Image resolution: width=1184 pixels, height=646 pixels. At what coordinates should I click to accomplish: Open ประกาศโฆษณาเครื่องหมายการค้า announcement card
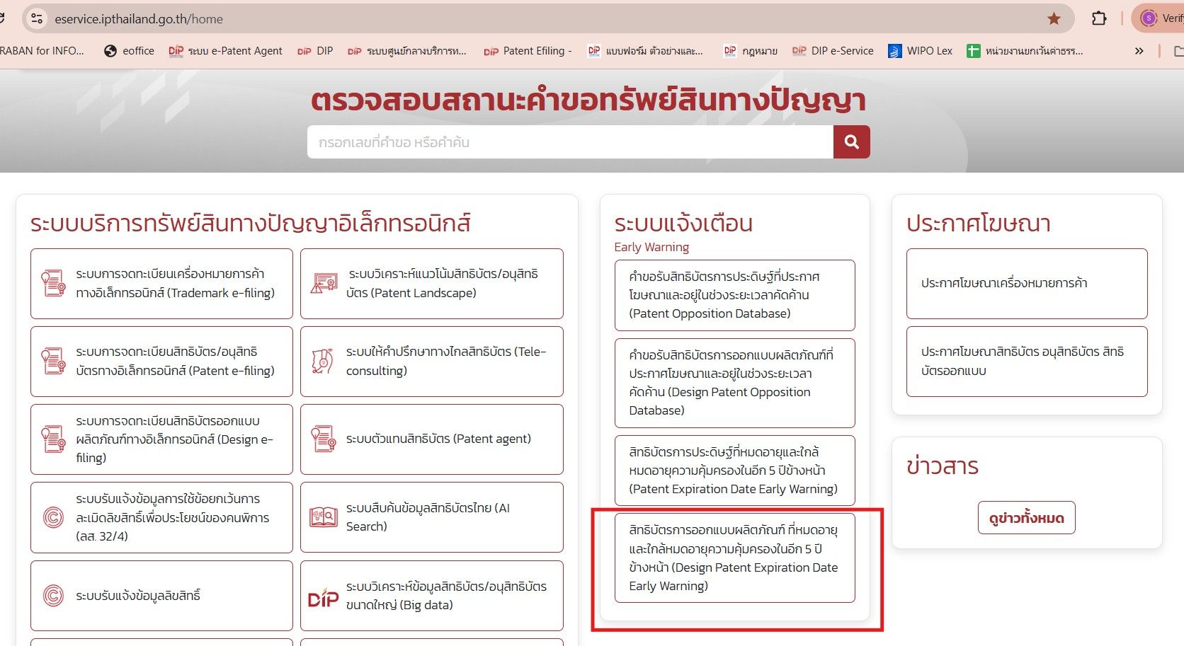tap(1026, 283)
